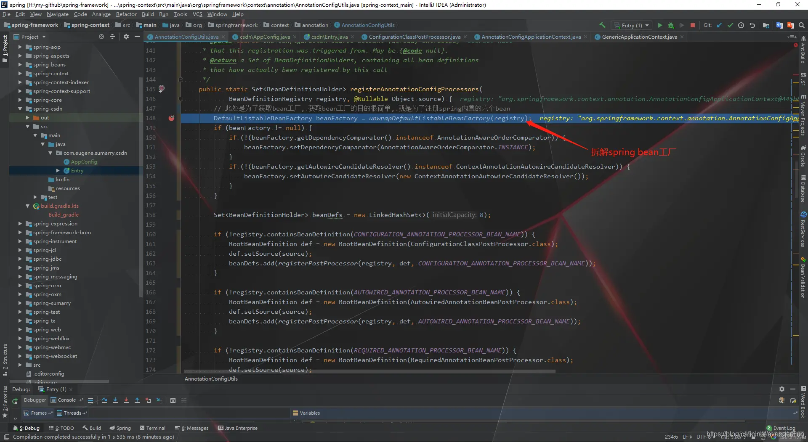
Task: Switch to GenericApplicationContext.java tab
Action: click(x=639, y=37)
